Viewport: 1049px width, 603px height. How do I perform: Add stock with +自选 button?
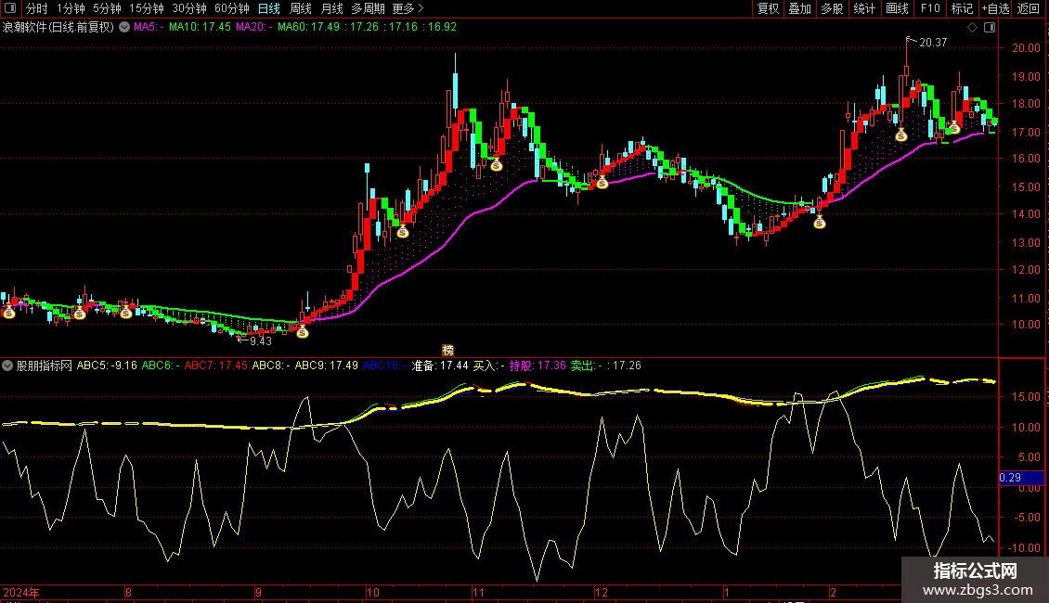(995, 8)
